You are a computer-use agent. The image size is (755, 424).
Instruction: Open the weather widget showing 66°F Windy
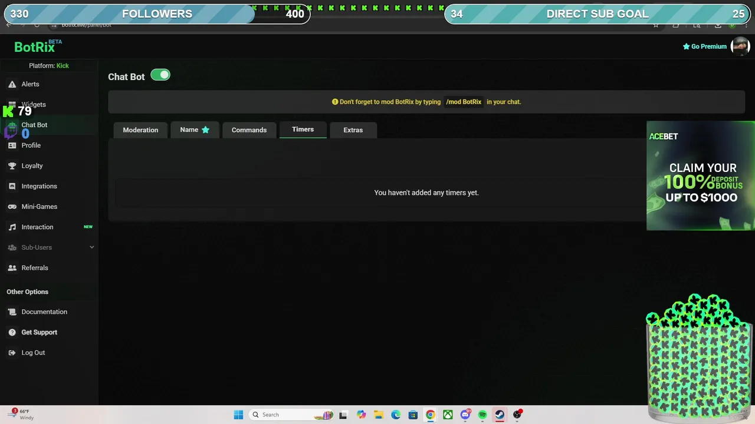[x=22, y=414]
